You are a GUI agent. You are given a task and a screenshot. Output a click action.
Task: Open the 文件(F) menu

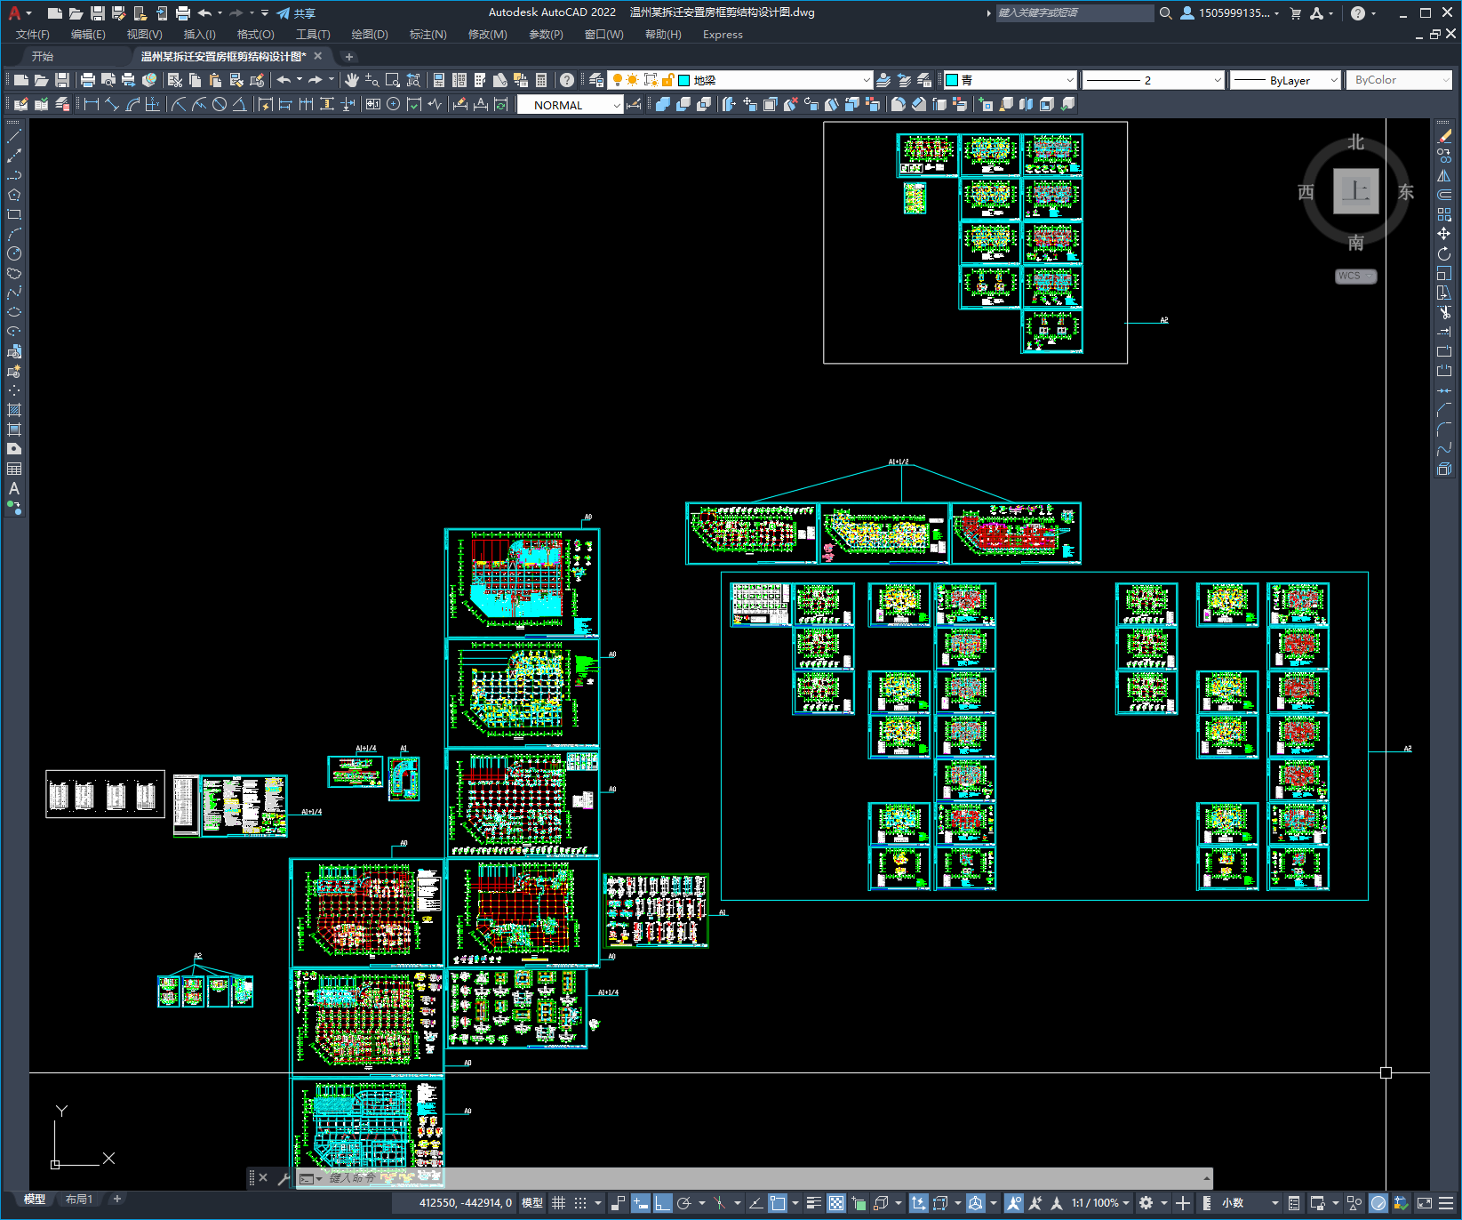[x=33, y=35]
